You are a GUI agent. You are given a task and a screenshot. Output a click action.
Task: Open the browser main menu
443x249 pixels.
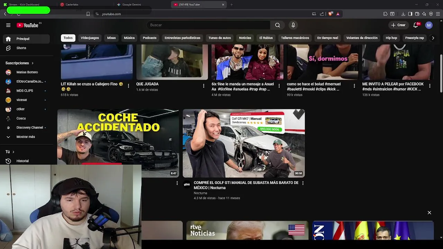(x=438, y=14)
